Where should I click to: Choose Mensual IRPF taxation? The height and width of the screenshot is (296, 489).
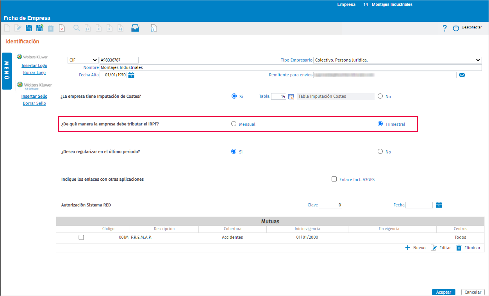[234, 124]
